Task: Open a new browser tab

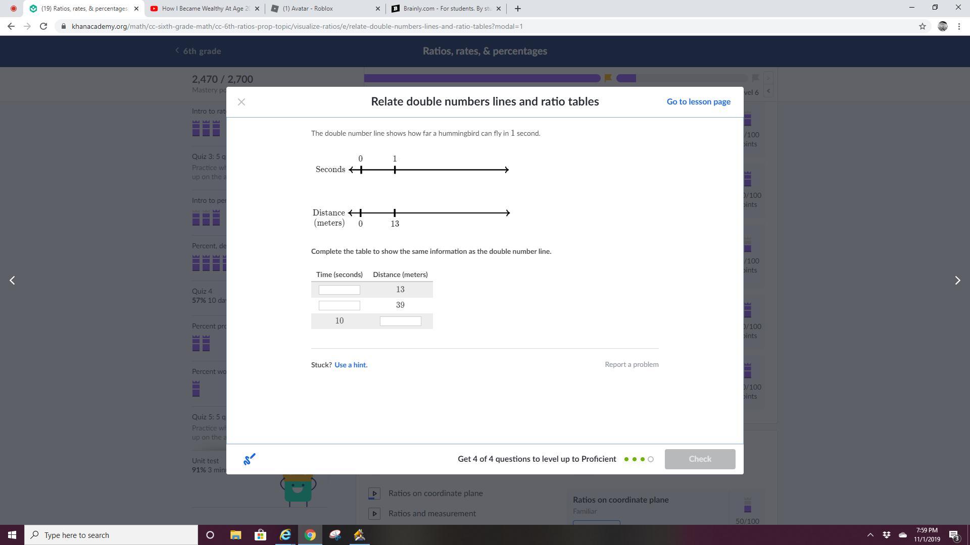Action: tap(517, 9)
